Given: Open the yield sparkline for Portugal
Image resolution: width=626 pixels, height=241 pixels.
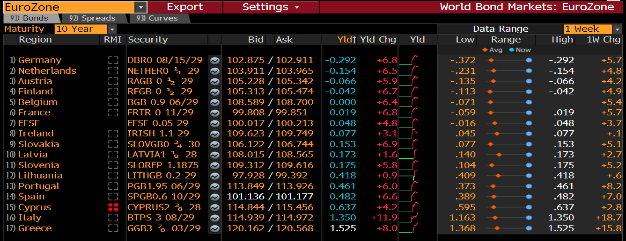Looking at the screenshot, I should pos(412,186).
